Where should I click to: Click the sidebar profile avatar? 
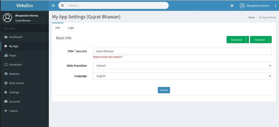(8, 18)
